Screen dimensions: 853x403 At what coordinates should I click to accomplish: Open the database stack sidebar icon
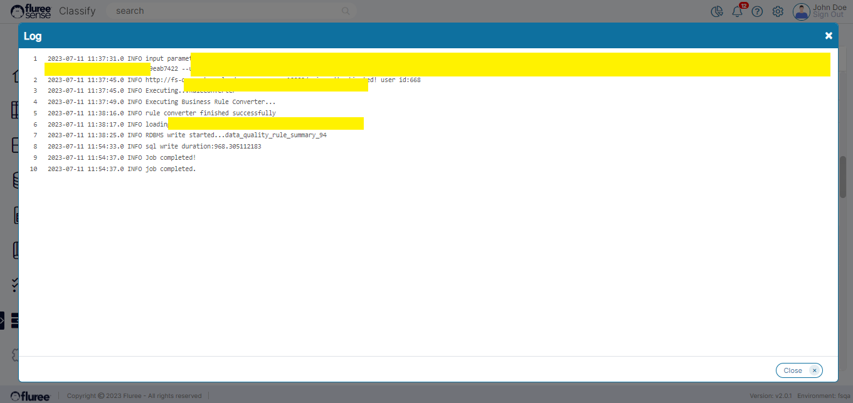click(15, 181)
